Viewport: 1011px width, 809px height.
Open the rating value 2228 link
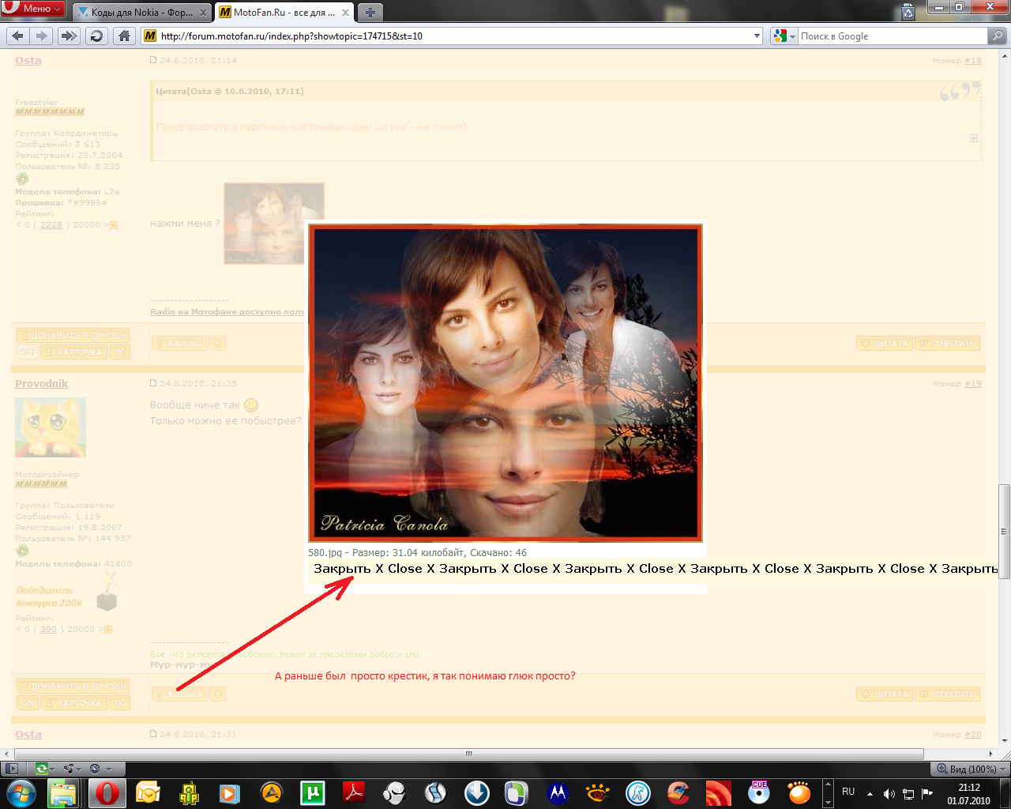coord(51,225)
